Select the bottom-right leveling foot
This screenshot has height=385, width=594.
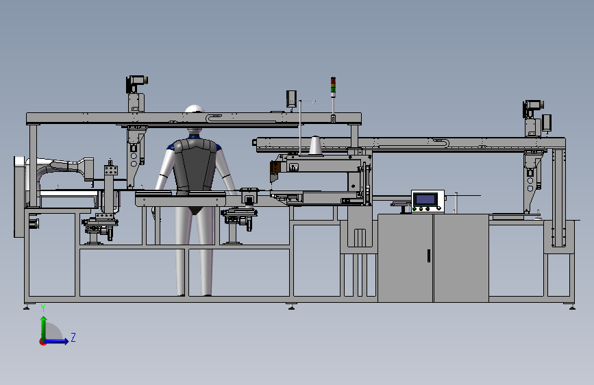click(572, 307)
